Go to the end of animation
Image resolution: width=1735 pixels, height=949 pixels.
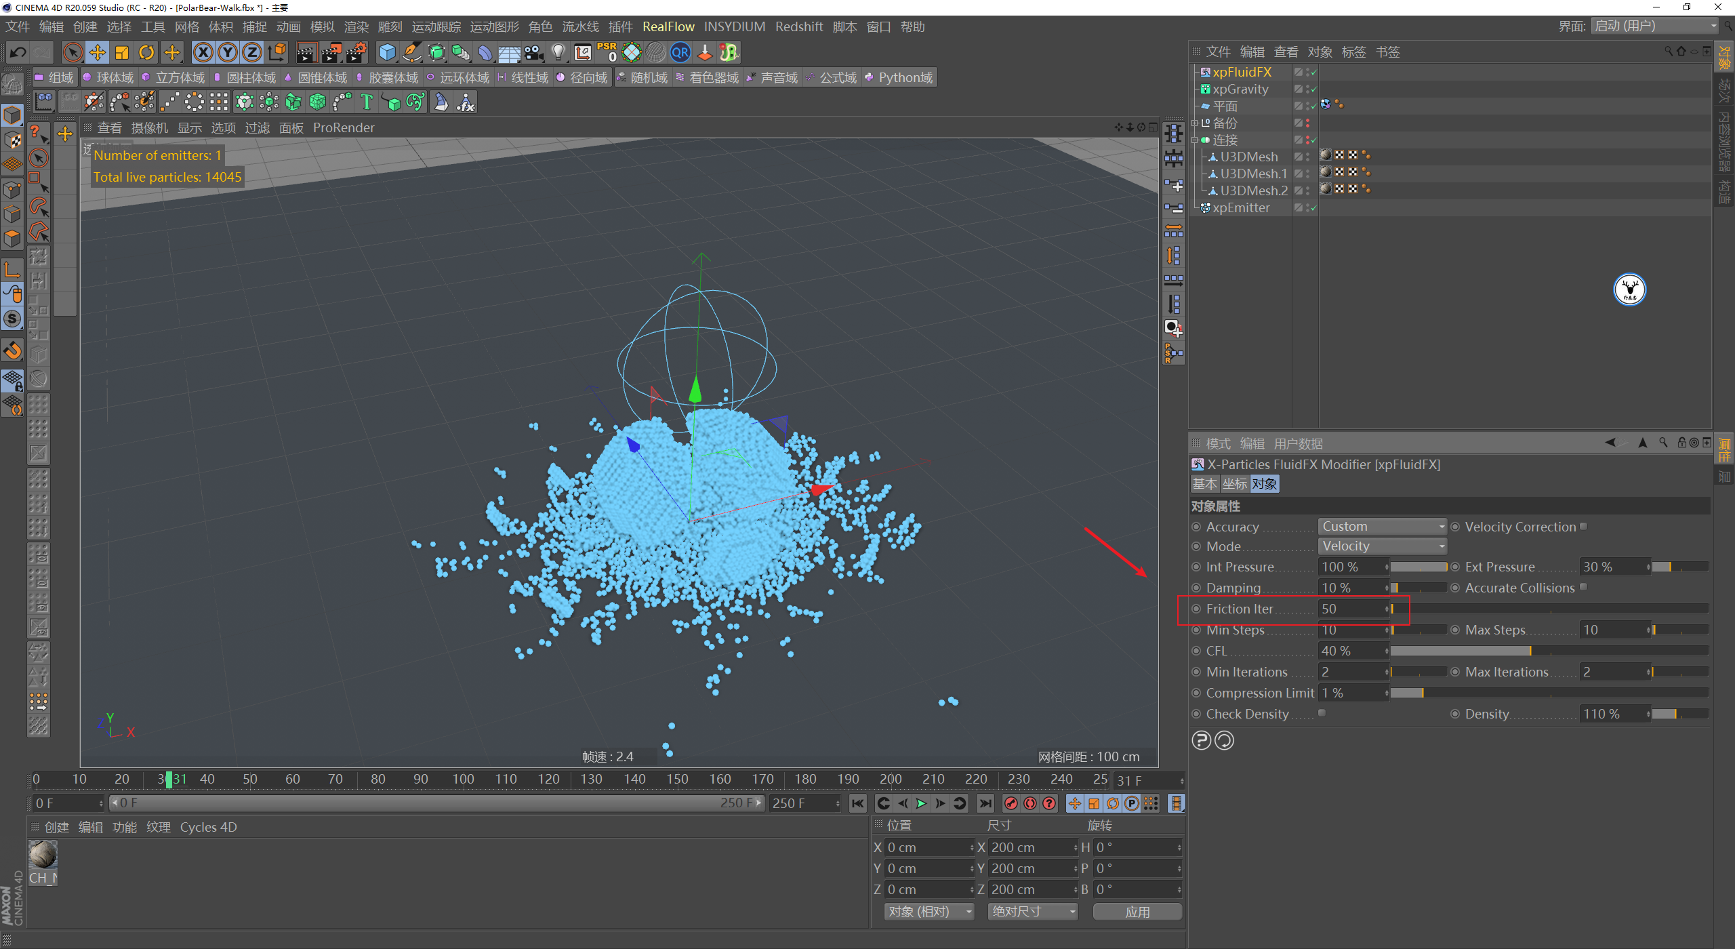pos(985,803)
